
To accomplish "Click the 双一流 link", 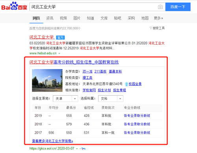I will [x=87, y=71].
